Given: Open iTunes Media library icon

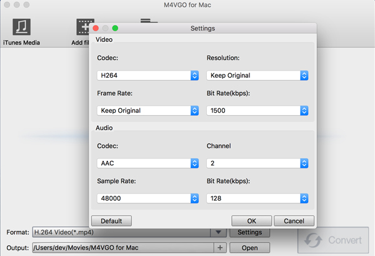Looking at the screenshot, I should coord(21,27).
